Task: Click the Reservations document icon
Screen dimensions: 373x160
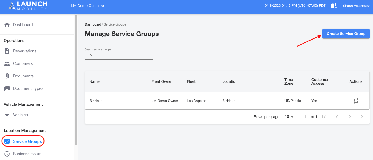Action: (7, 51)
